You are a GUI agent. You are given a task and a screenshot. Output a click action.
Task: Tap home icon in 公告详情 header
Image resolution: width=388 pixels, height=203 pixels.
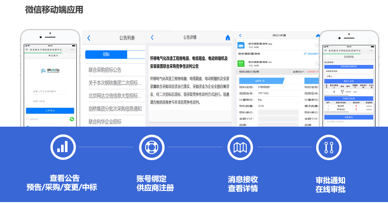(228, 38)
